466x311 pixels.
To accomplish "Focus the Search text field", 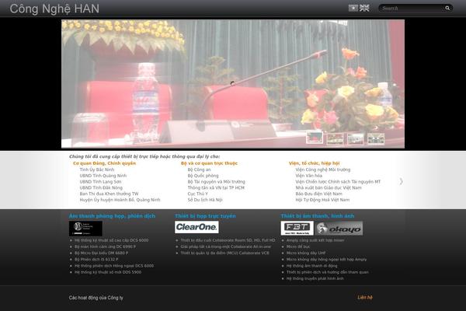I will click(412, 8).
